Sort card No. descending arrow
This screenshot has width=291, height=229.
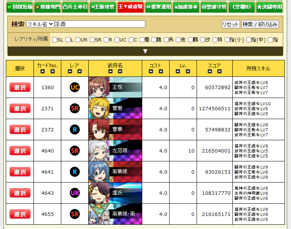(x=52, y=71)
